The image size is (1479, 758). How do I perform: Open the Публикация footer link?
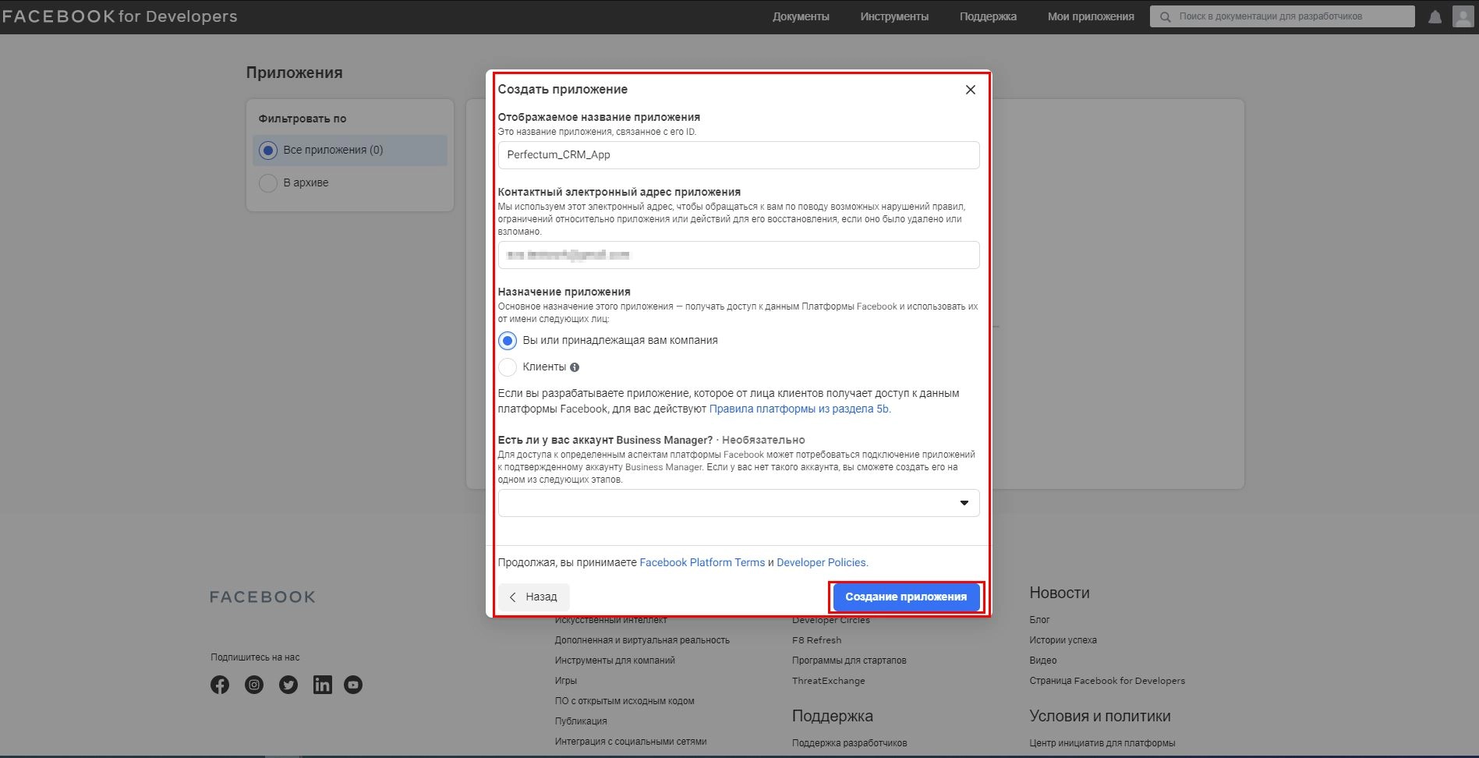click(581, 721)
